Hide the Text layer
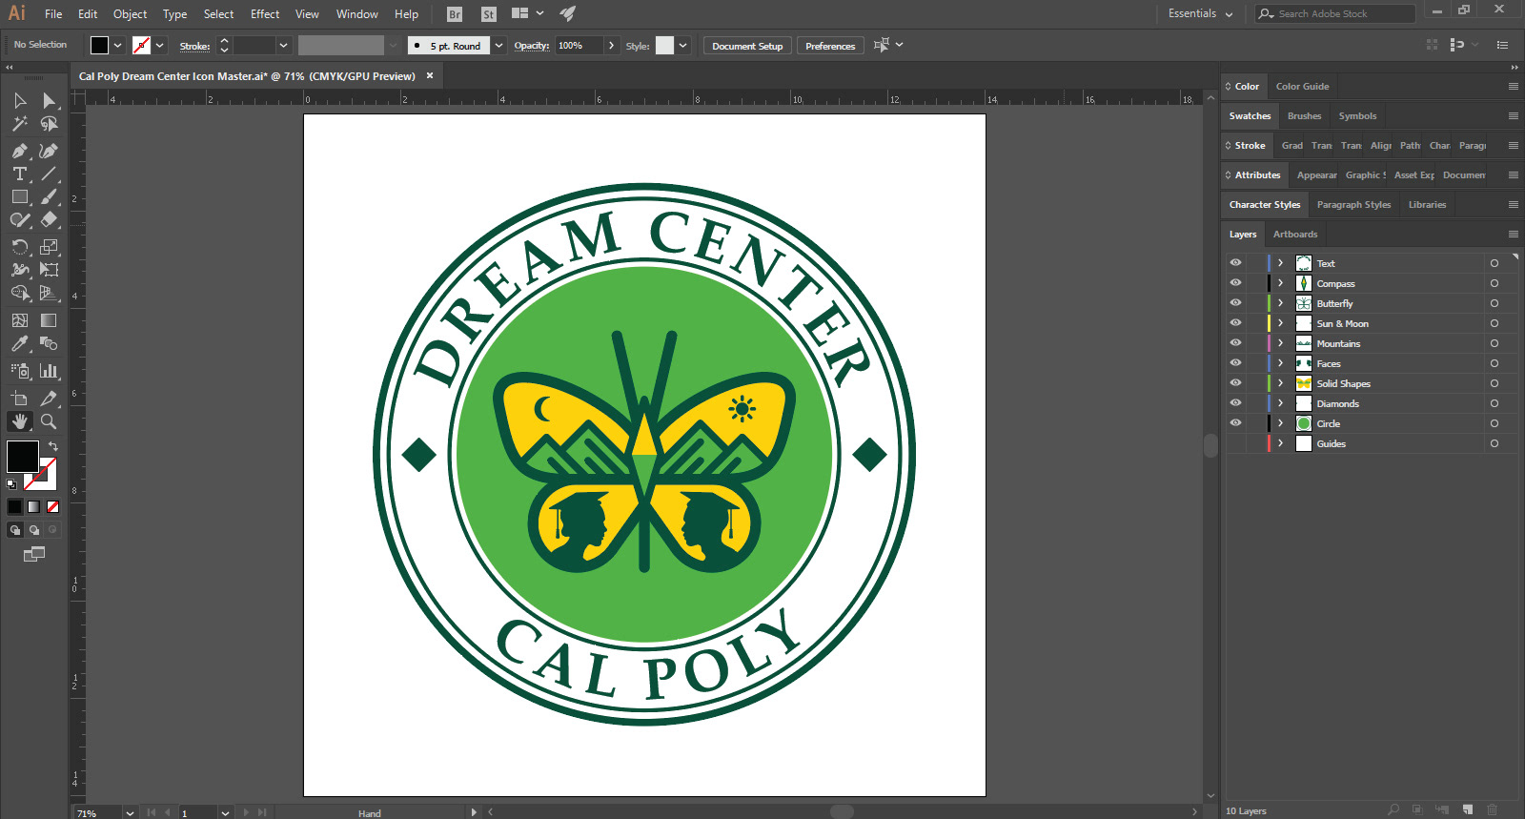Screen dimensions: 1525x819 pyautogui.click(x=1236, y=263)
